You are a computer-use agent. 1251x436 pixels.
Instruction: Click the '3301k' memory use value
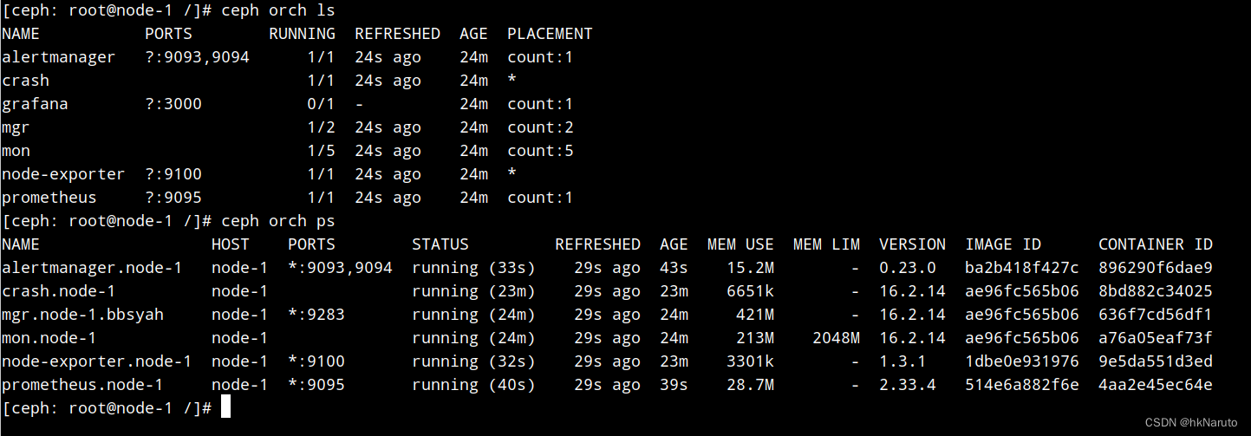tap(750, 361)
